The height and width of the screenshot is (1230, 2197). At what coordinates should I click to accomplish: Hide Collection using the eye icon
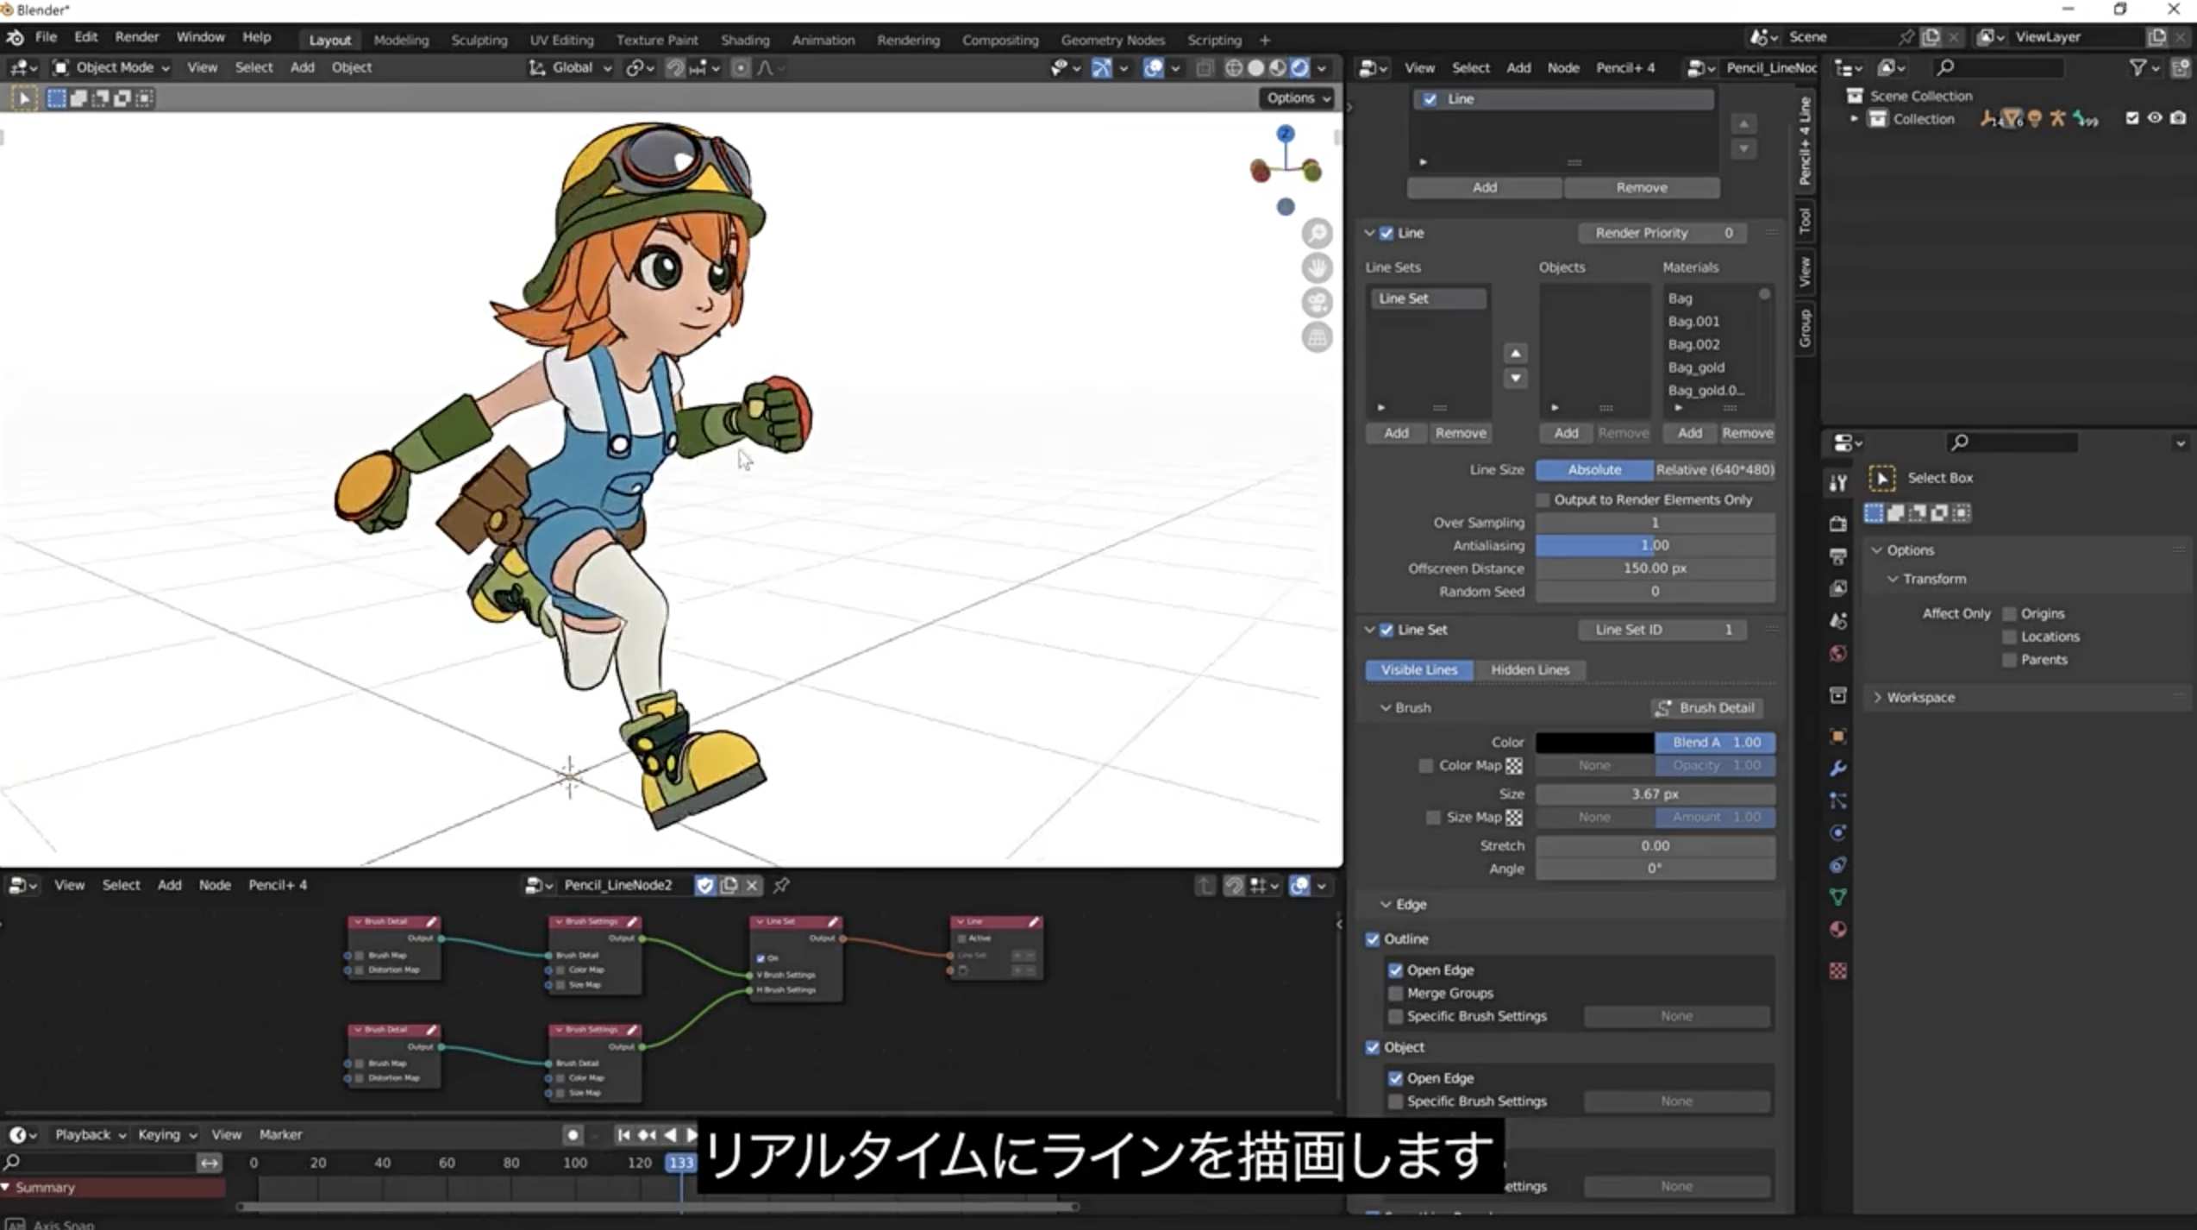point(2154,118)
